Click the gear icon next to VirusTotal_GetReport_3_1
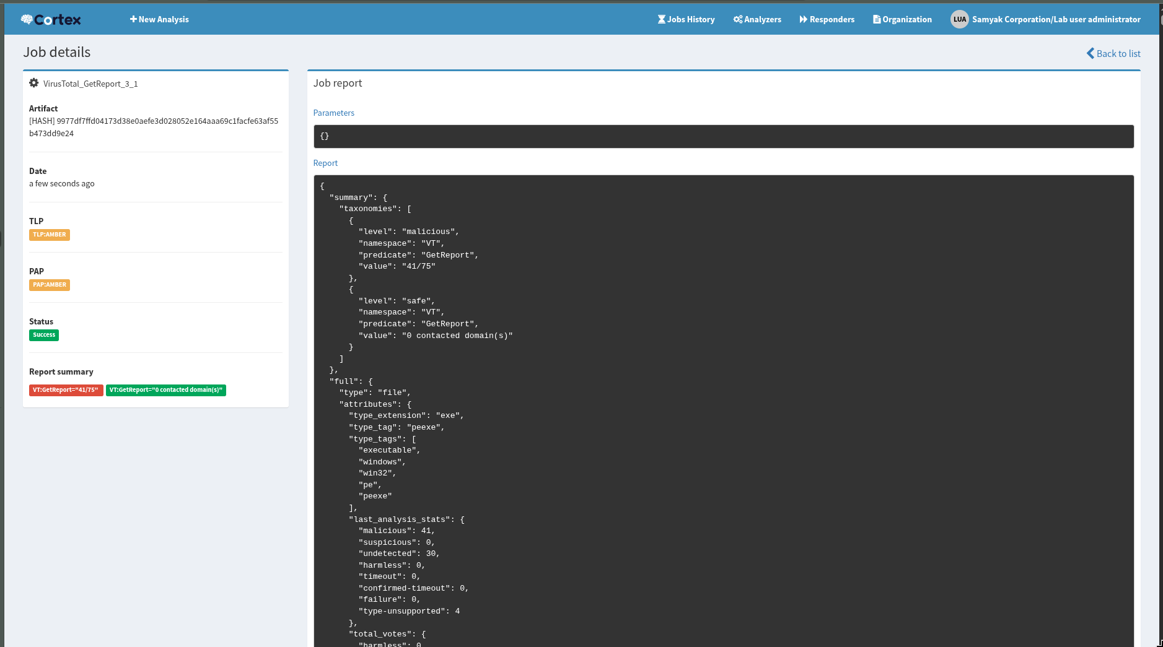Screen dimensions: 1163x647 [x=34, y=83]
